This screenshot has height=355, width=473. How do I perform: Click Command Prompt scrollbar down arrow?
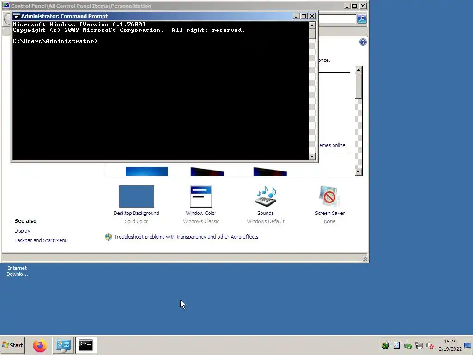(312, 156)
